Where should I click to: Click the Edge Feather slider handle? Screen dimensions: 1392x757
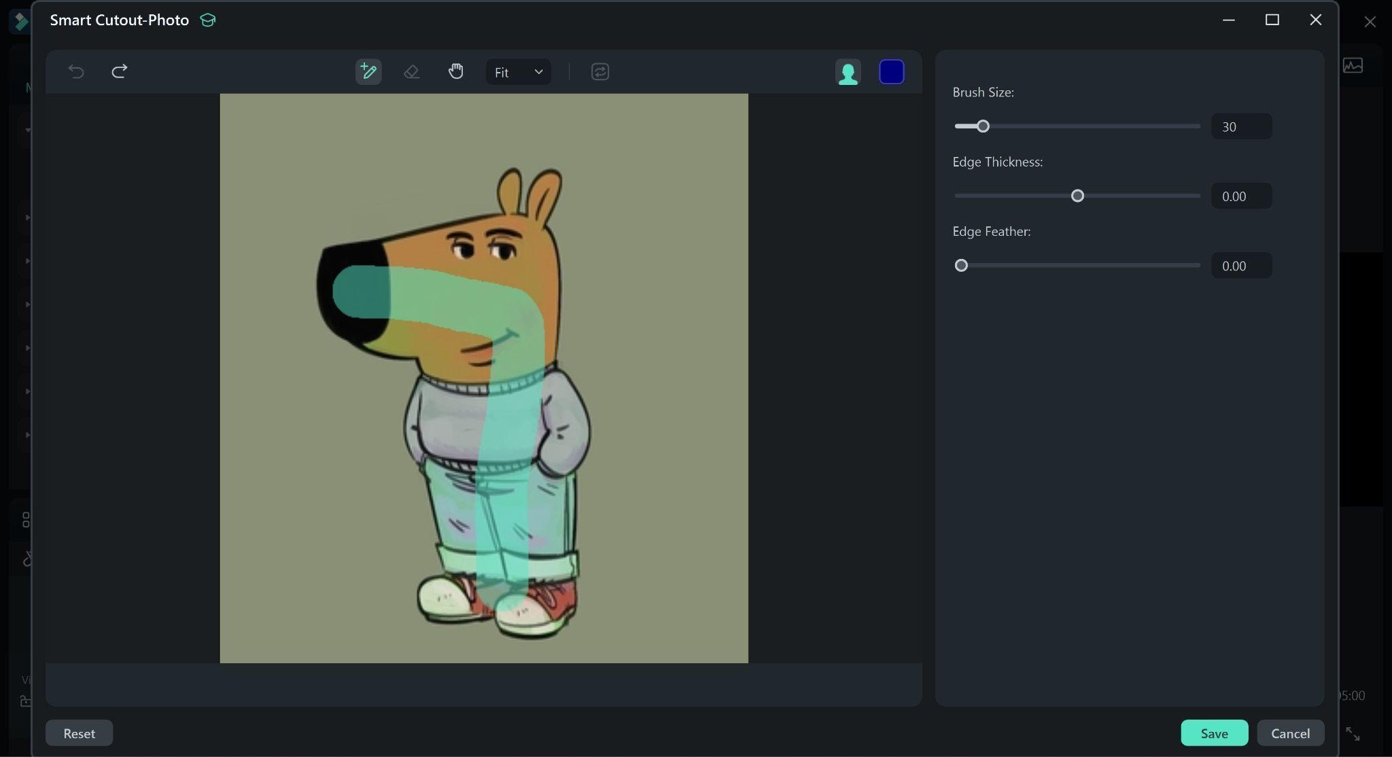coord(961,266)
